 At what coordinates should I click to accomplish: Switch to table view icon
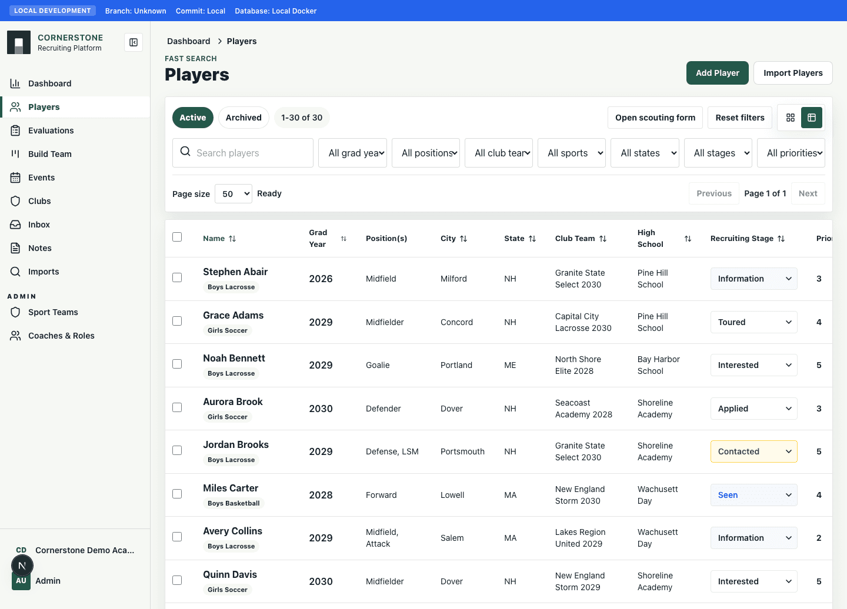(x=812, y=118)
